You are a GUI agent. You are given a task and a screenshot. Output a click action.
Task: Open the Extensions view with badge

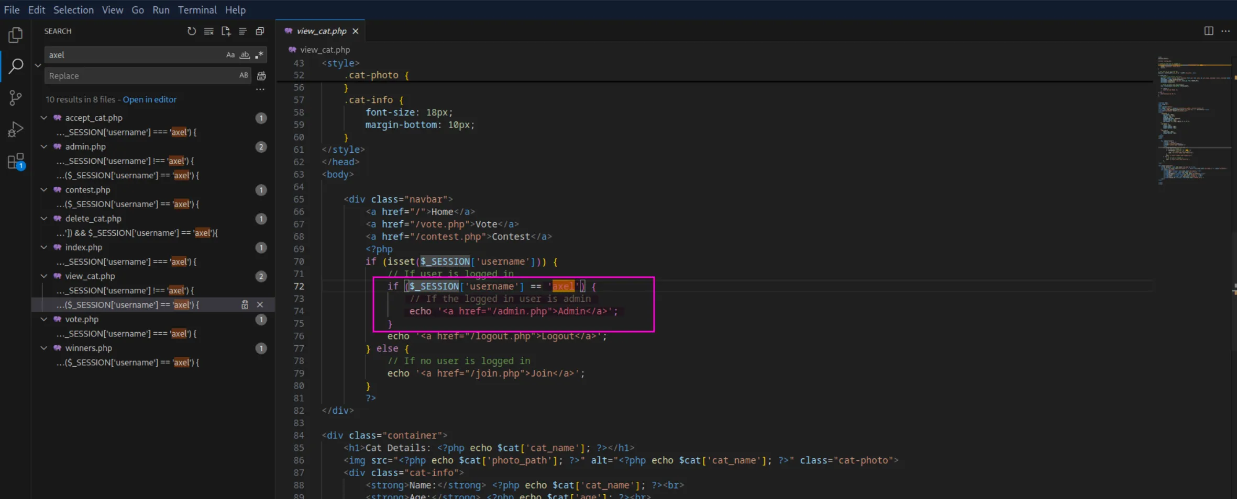point(16,161)
